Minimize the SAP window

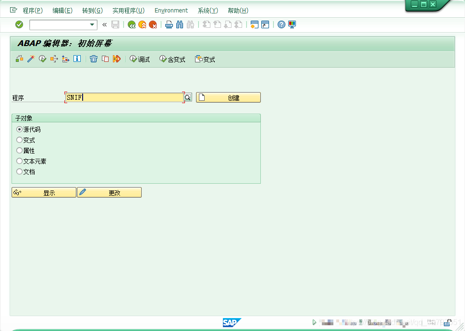pyautogui.click(x=415, y=4)
